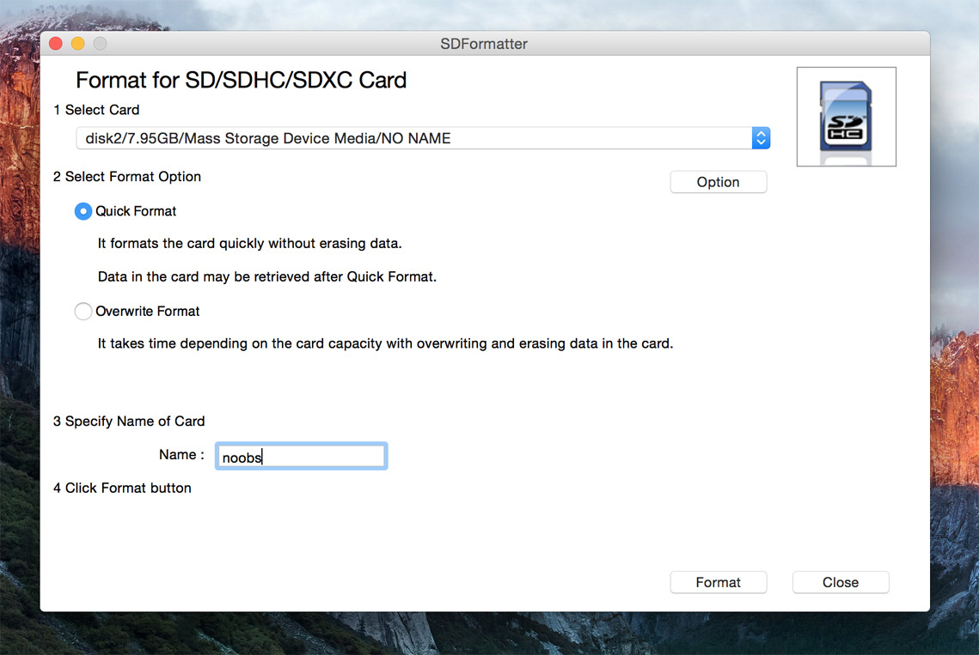Image resolution: width=979 pixels, height=655 pixels.
Task: Open the Select Card dropdown arrows
Action: click(761, 138)
